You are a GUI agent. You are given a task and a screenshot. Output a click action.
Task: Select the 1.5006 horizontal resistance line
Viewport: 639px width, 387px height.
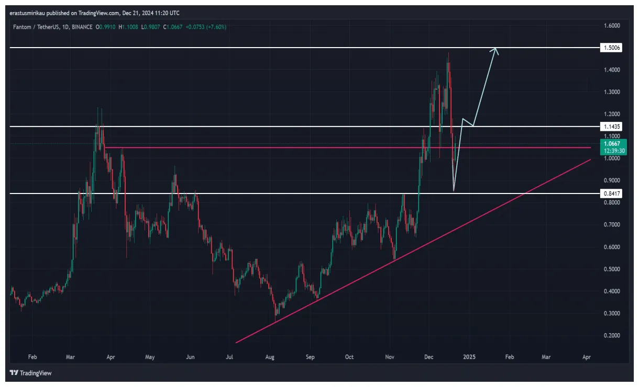[262, 48]
